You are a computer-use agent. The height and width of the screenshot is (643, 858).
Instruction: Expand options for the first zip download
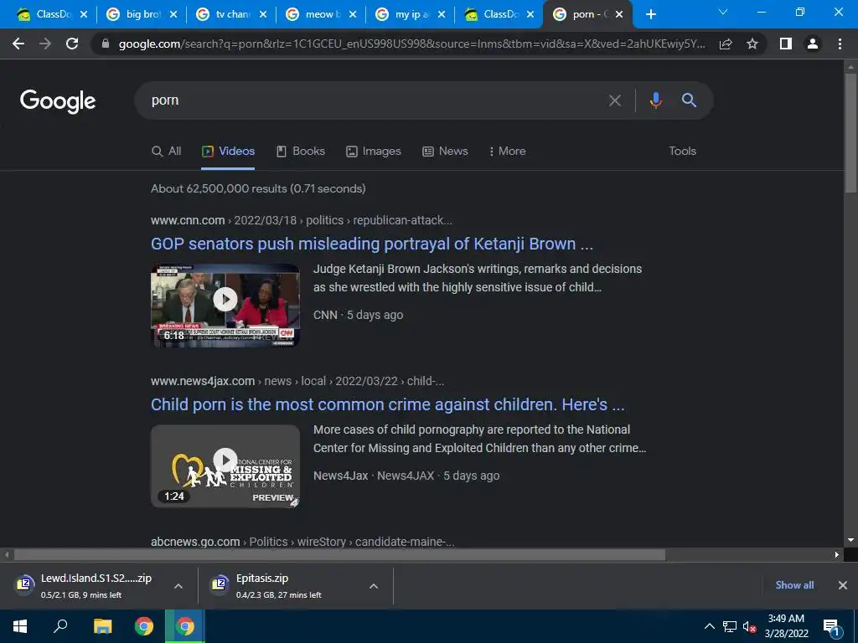(x=178, y=586)
